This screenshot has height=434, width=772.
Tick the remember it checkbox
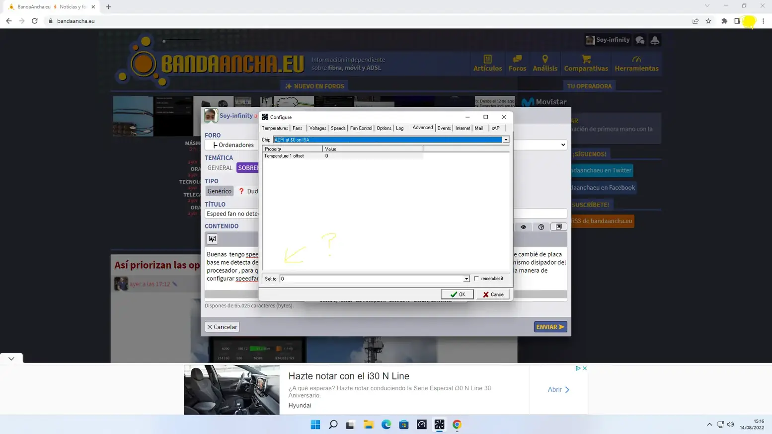[477, 279]
